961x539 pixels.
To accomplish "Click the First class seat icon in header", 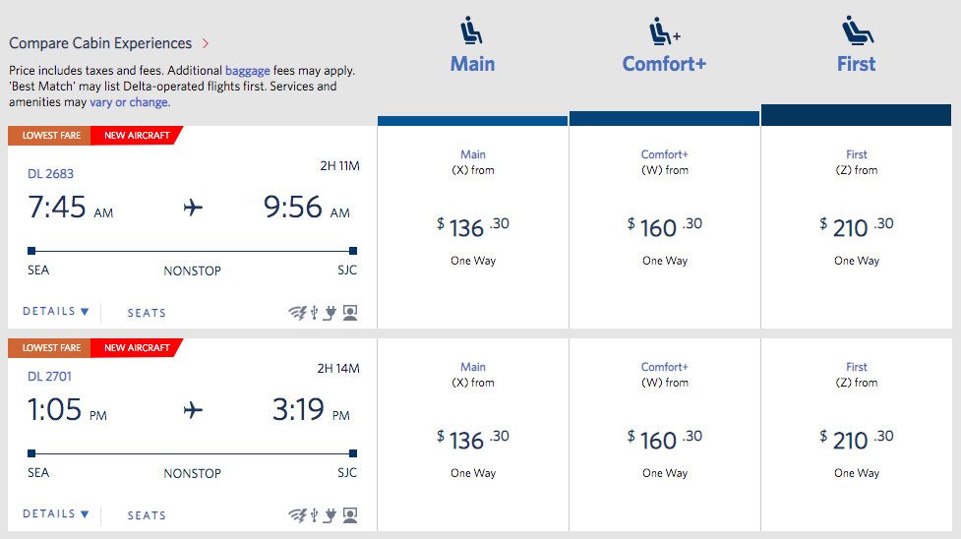I will click(x=857, y=31).
